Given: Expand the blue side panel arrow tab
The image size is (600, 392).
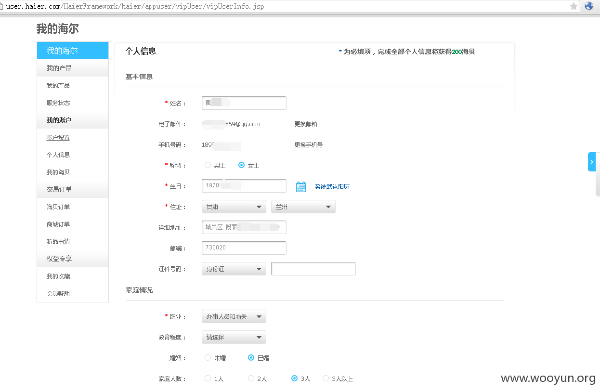Looking at the screenshot, I should [592, 162].
